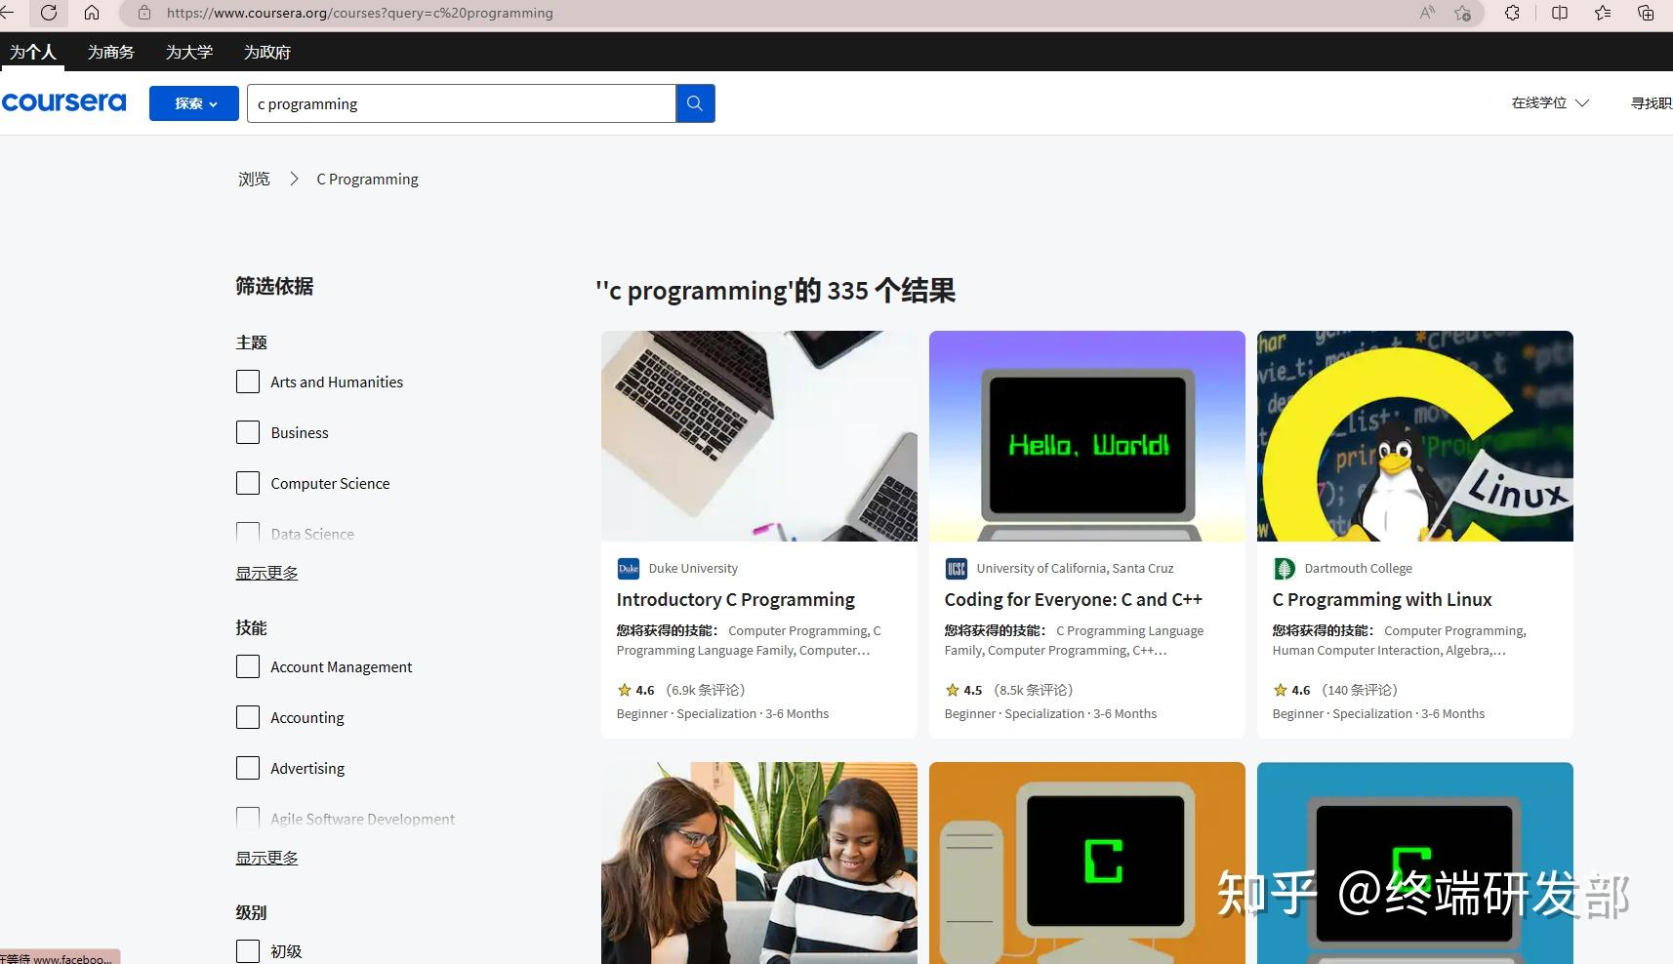Click the rating star for Introductory C Programming
Screen dimensions: 1673x964
point(625,690)
